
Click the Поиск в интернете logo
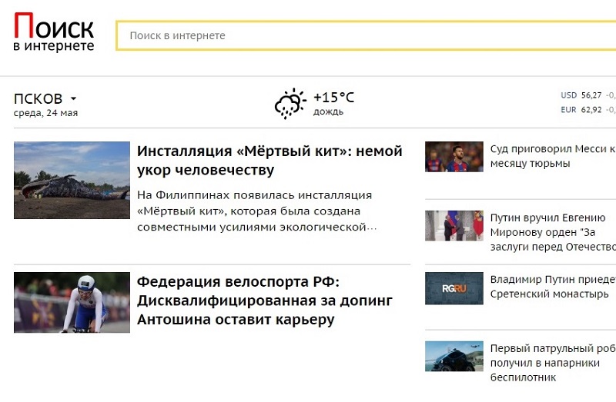[54, 32]
